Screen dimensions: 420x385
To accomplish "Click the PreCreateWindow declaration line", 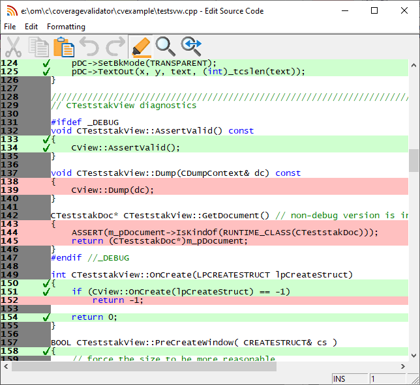I will point(194,343).
